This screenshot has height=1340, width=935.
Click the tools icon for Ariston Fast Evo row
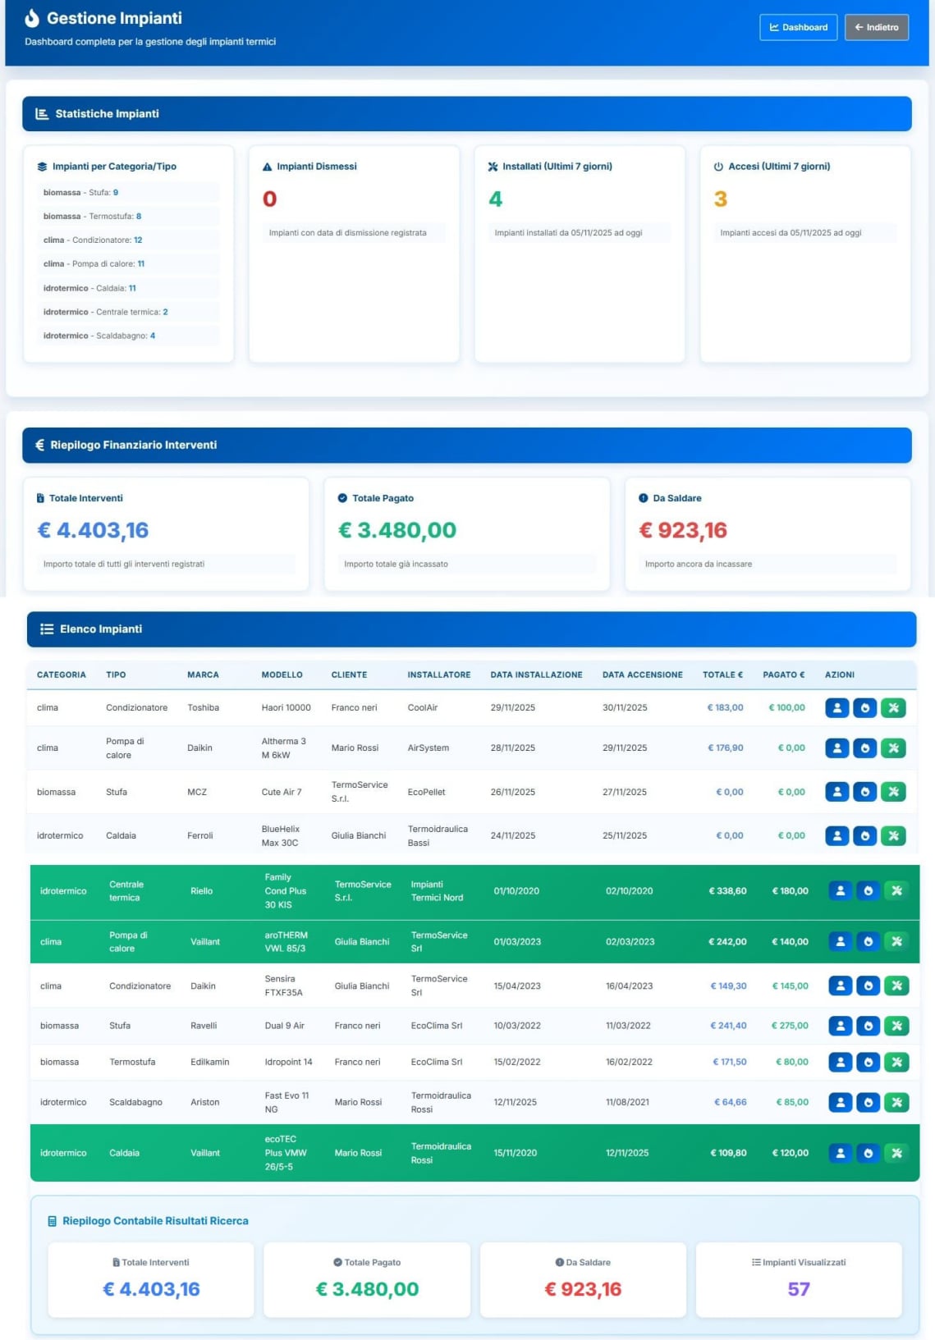(x=896, y=1102)
